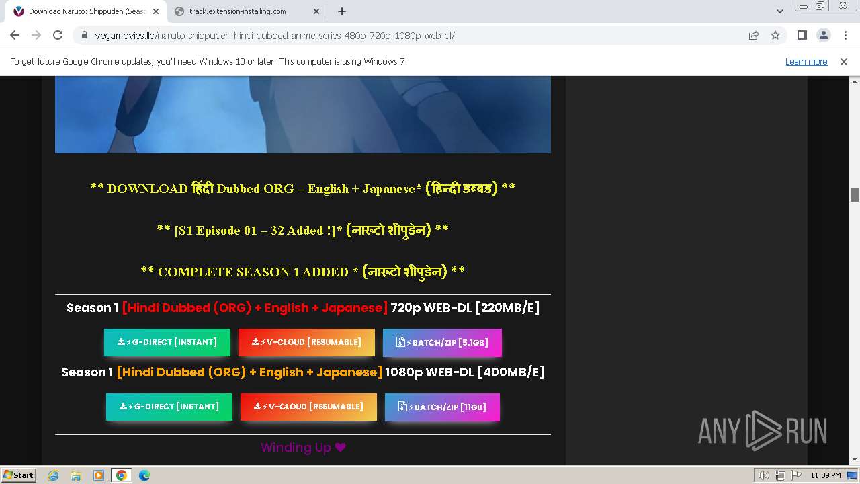The height and width of the screenshot is (484, 860).
Task: Click scrollbar down arrow
Action: (855, 460)
